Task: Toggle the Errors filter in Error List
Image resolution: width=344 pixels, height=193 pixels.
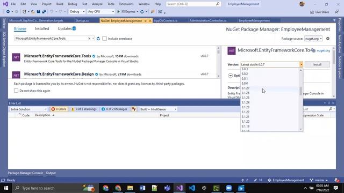Action: point(59,109)
